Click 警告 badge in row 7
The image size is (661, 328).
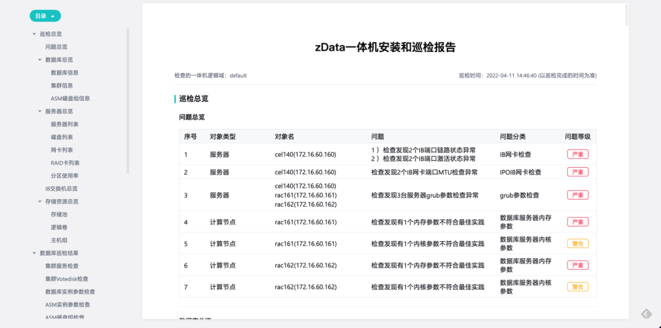tap(578, 286)
